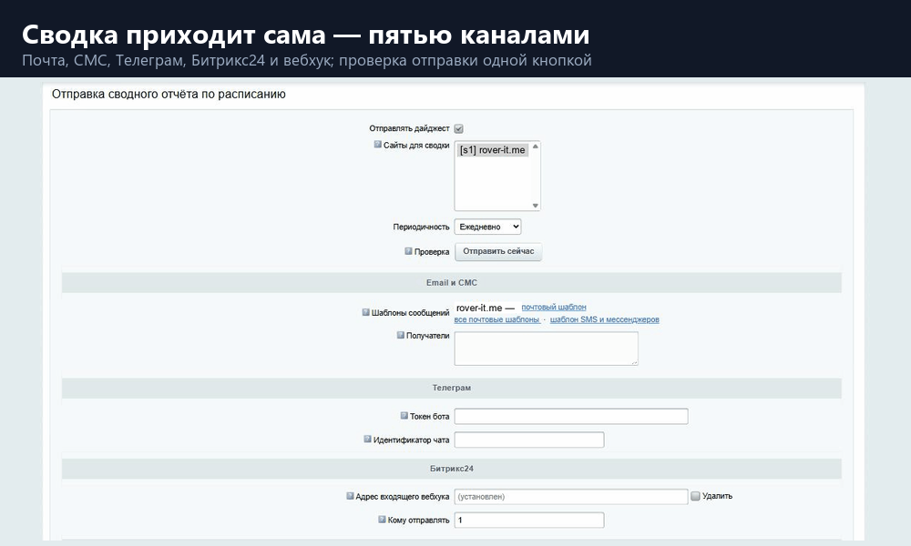Tick the Удалить checkbox for the webhook
Screen dimensions: 911x546
[695, 496]
